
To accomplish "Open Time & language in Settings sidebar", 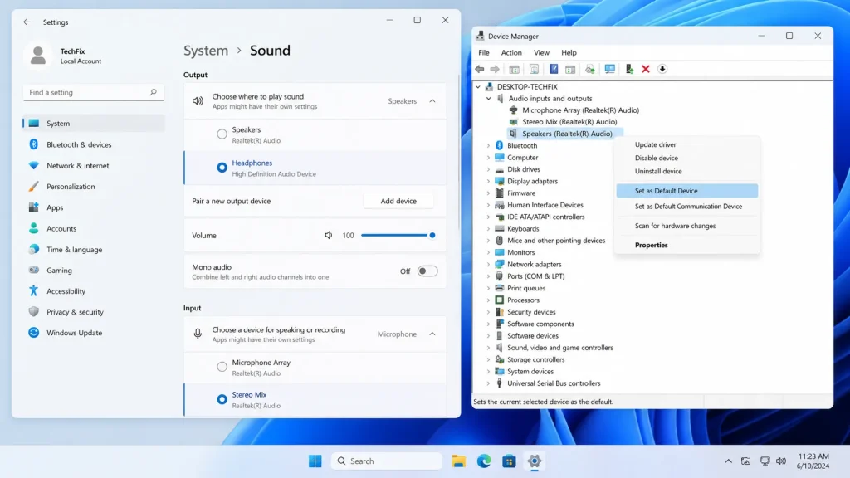I will coord(93,249).
